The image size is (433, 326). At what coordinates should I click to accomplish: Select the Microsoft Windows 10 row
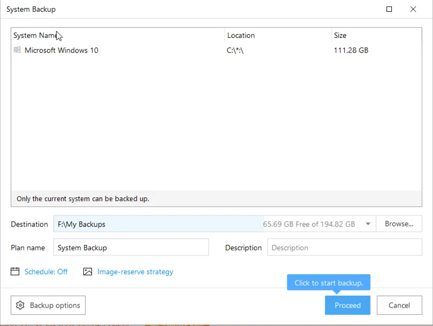pyautogui.click(x=216, y=50)
